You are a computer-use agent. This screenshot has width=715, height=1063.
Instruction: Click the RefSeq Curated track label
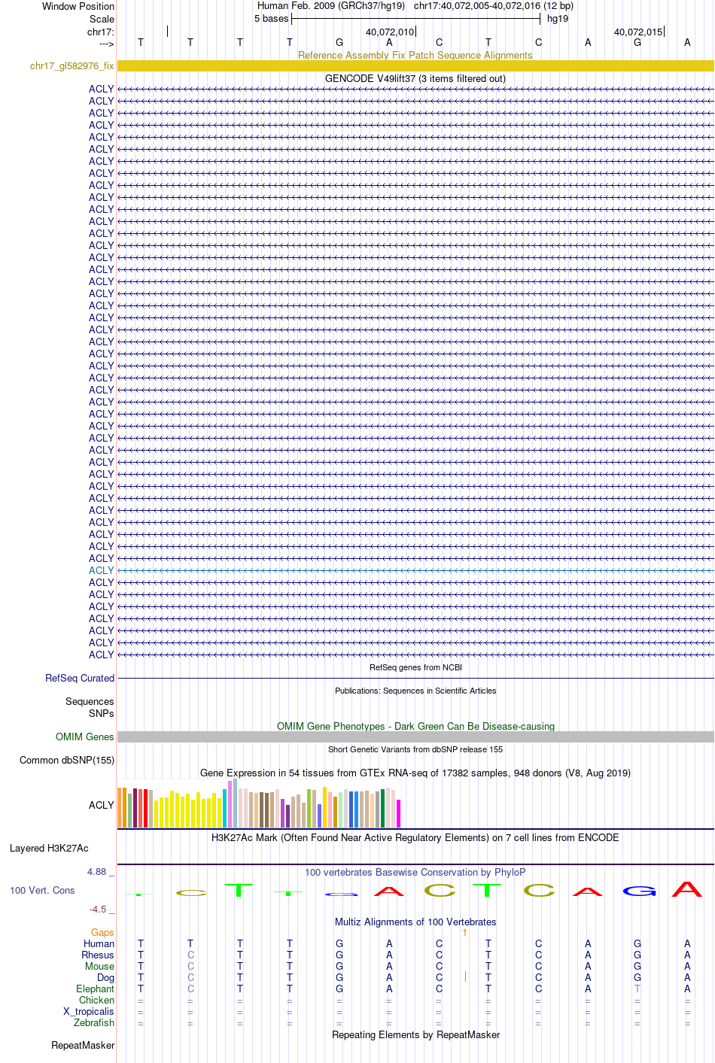point(80,678)
